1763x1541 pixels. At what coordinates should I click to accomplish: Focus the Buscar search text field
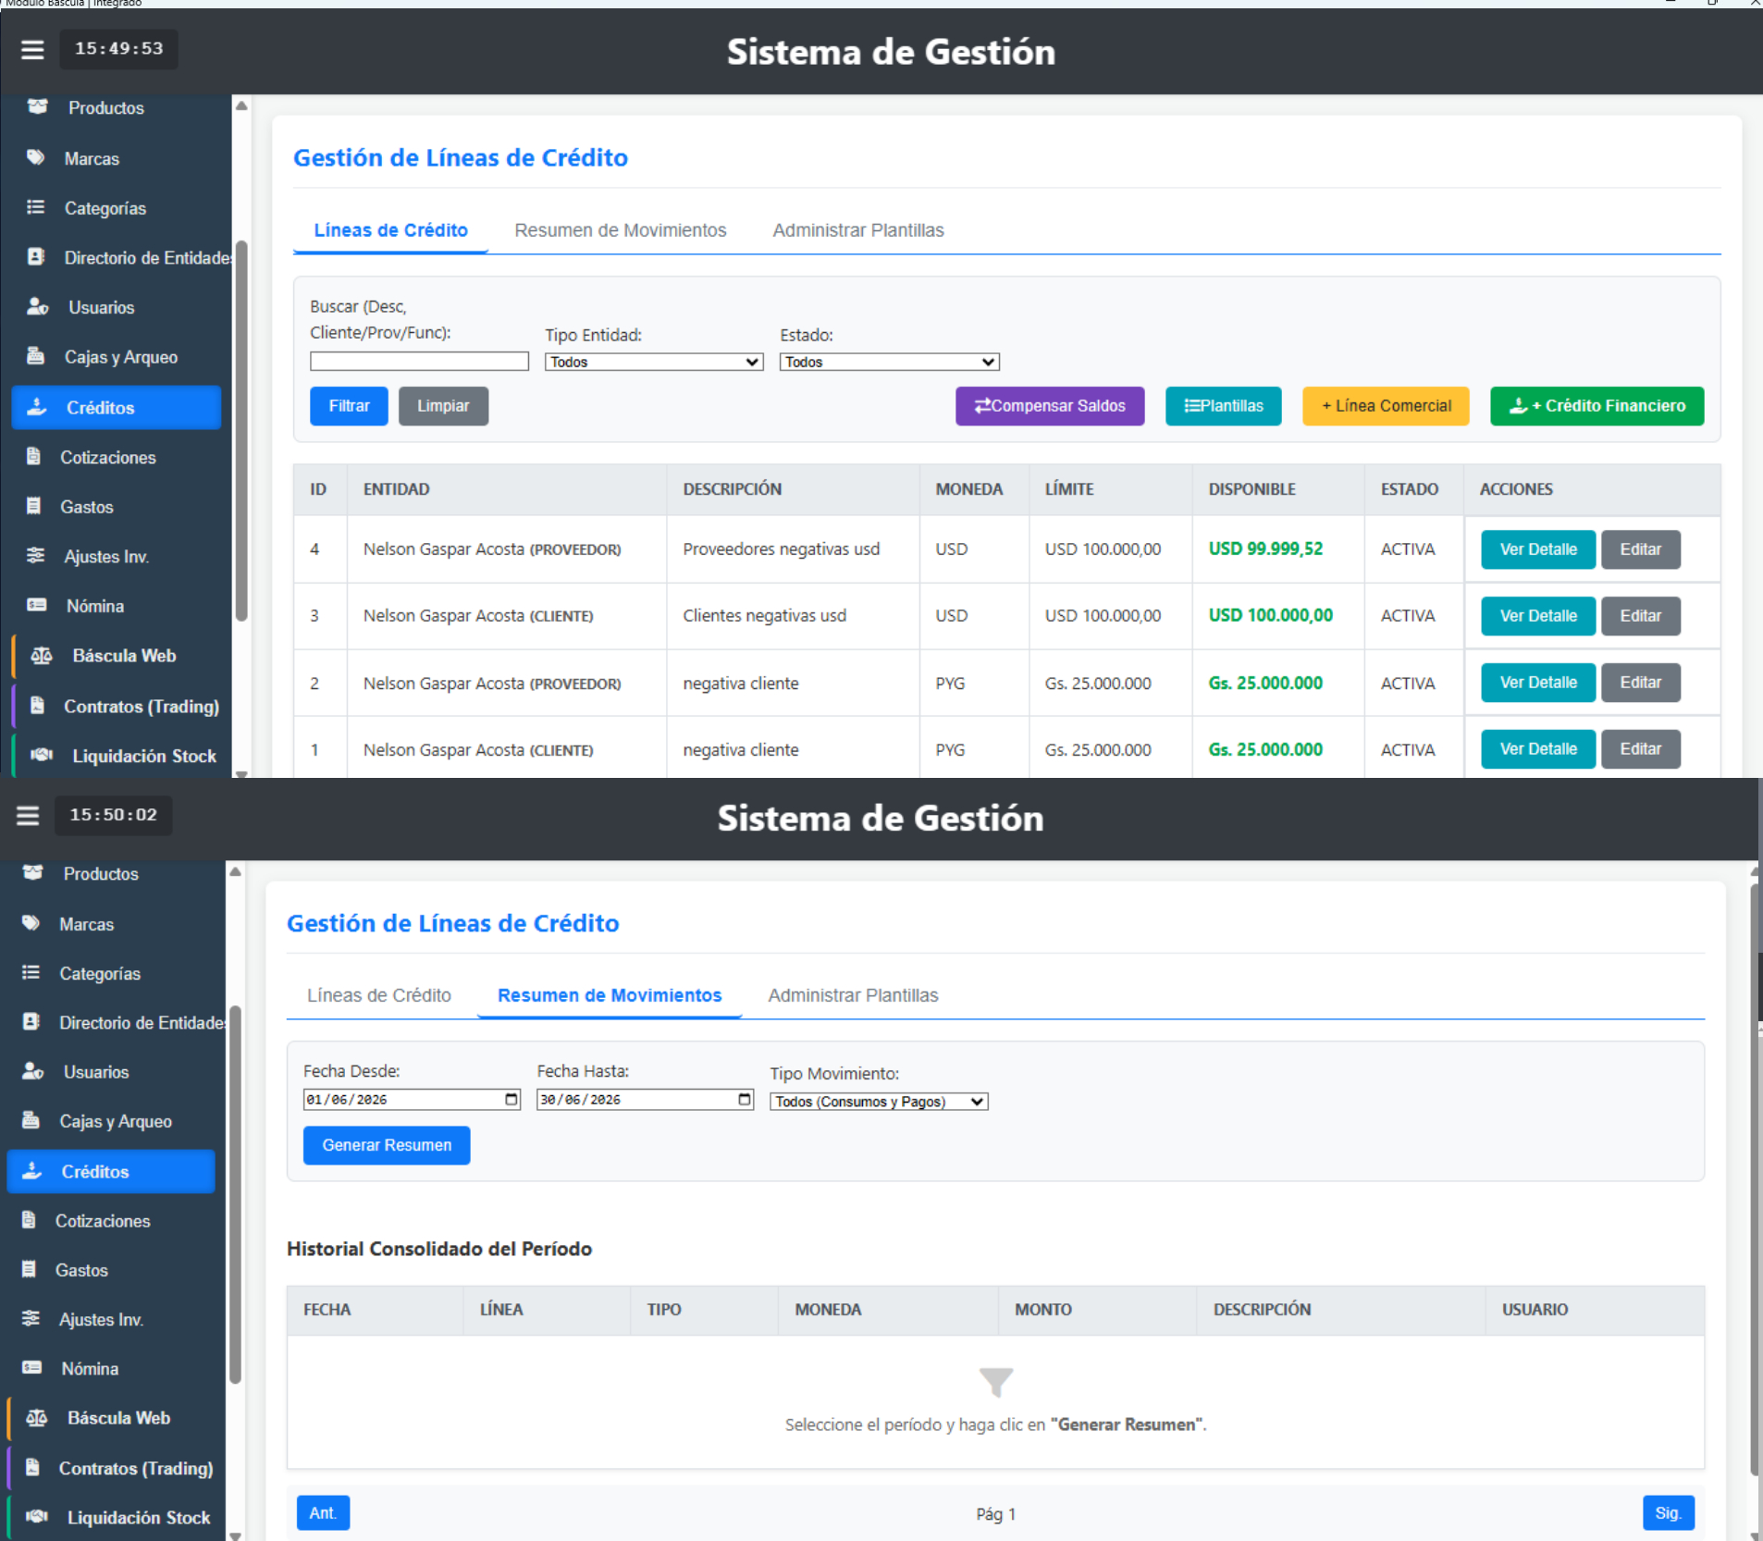point(419,362)
